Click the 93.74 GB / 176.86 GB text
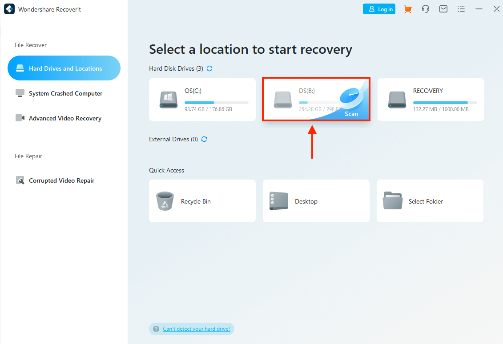Screen dimensions: 503x344 click(208, 109)
